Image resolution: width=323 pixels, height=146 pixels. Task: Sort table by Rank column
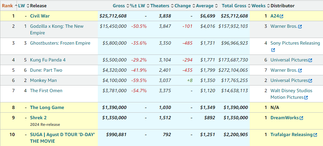[x=8, y=6]
